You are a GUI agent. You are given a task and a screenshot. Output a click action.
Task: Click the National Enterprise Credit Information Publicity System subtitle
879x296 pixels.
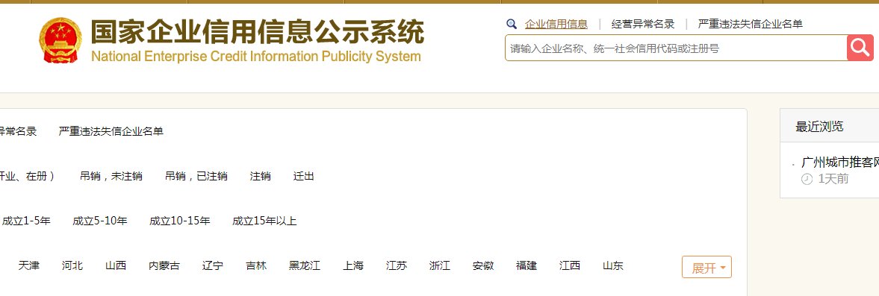(255, 57)
